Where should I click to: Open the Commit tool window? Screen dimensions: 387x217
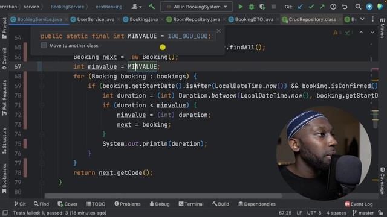pyautogui.click(x=4, y=58)
